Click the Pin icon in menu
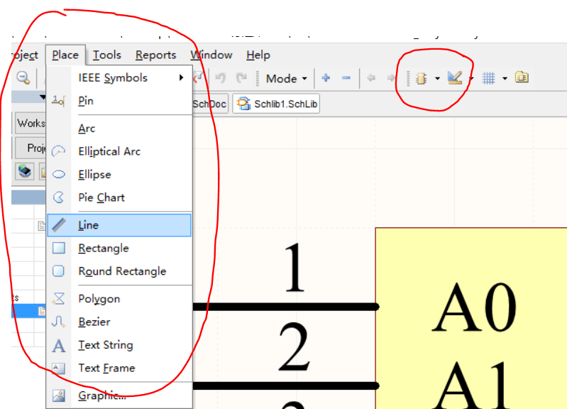The width and height of the screenshot is (567, 409). click(x=58, y=101)
